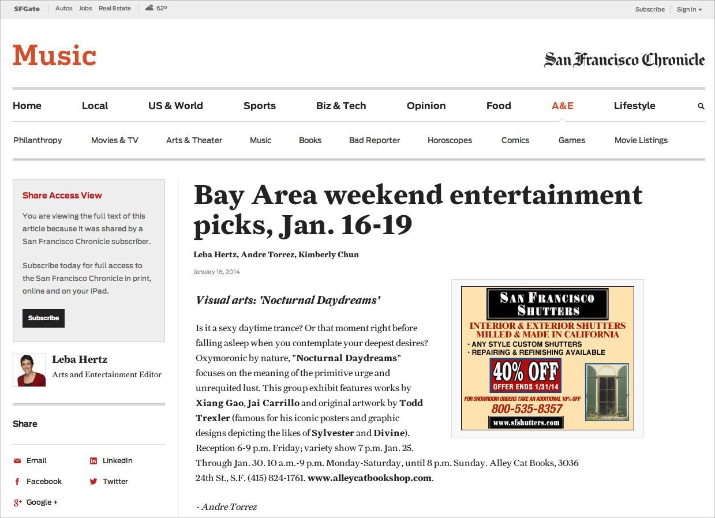Click the Bay Area weekend entertainment headline

tap(418, 210)
